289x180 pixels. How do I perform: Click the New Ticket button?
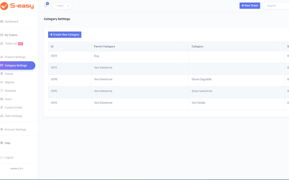tap(250, 6)
